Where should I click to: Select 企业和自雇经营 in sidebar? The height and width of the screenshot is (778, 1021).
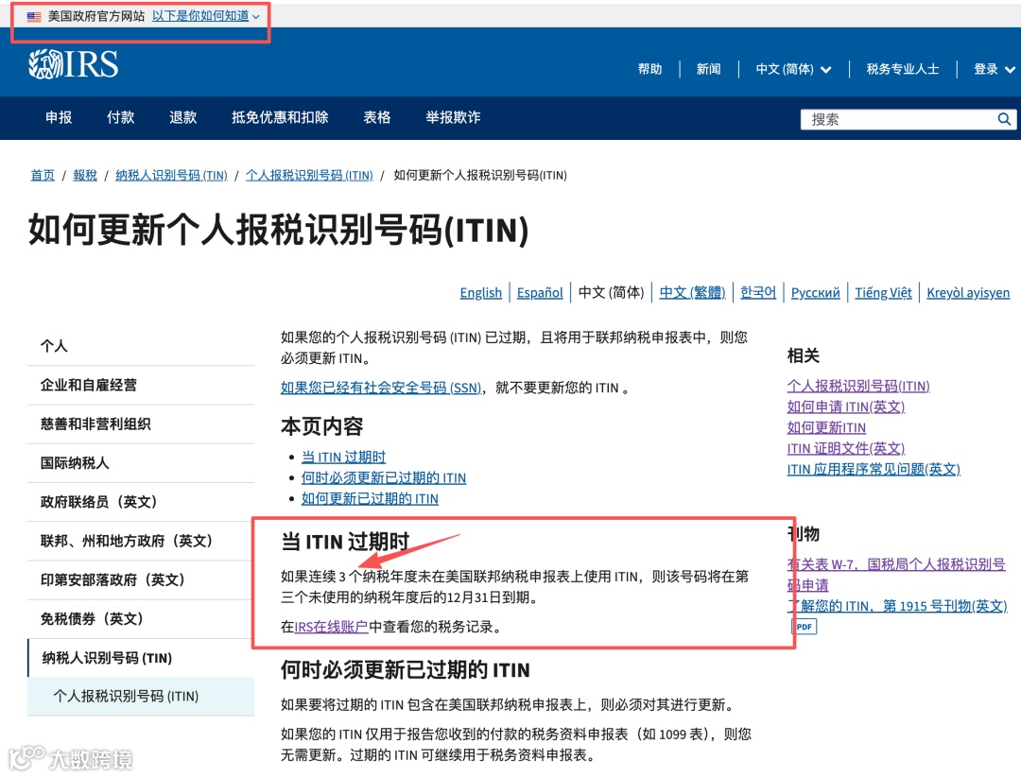tap(141, 385)
